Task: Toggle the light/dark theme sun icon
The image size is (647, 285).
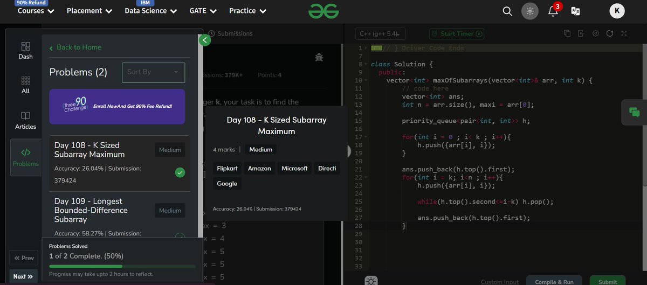Action: pos(530,11)
